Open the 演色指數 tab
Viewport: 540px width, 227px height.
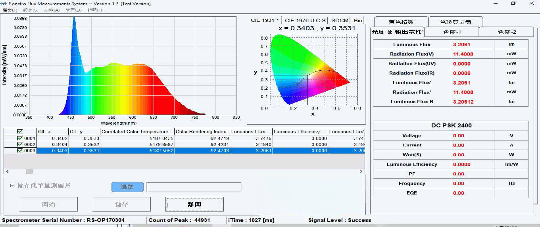point(401,22)
